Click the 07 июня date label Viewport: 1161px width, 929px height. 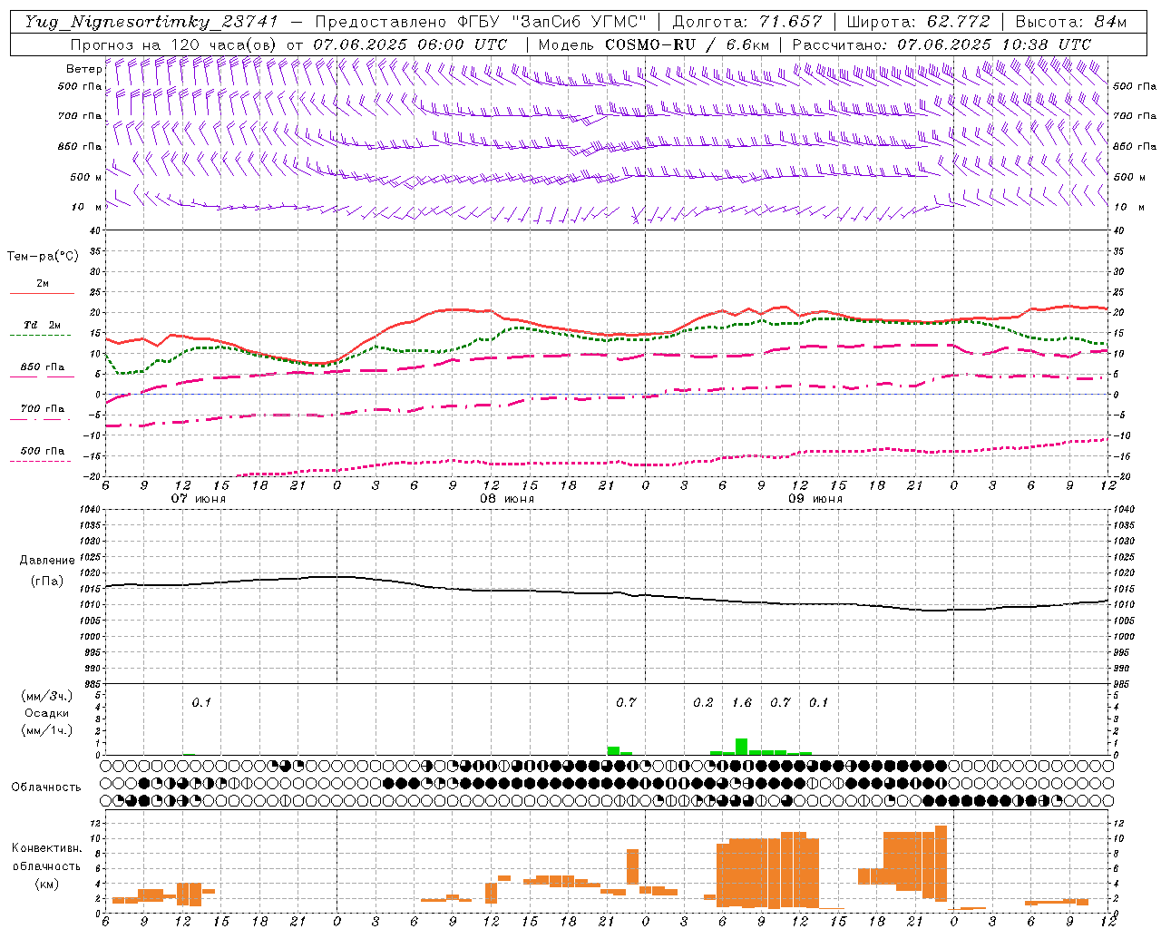199,498
